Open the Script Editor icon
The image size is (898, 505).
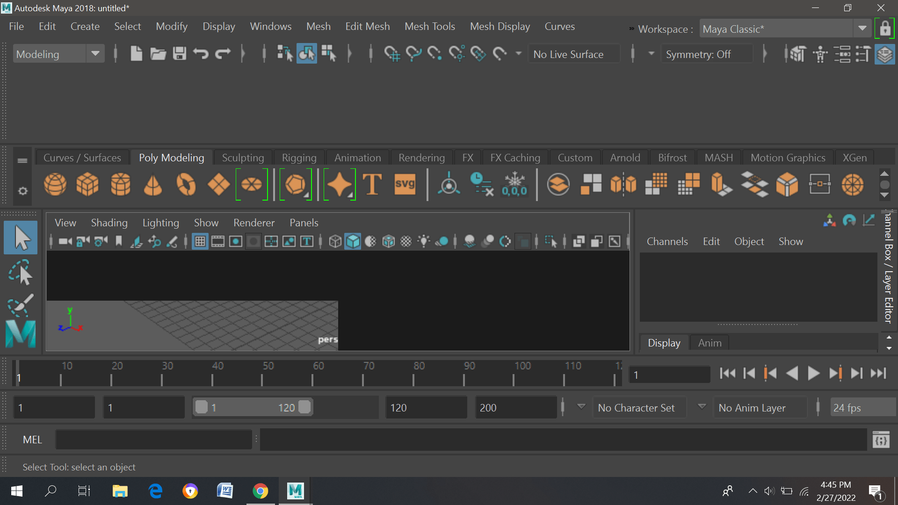881,440
